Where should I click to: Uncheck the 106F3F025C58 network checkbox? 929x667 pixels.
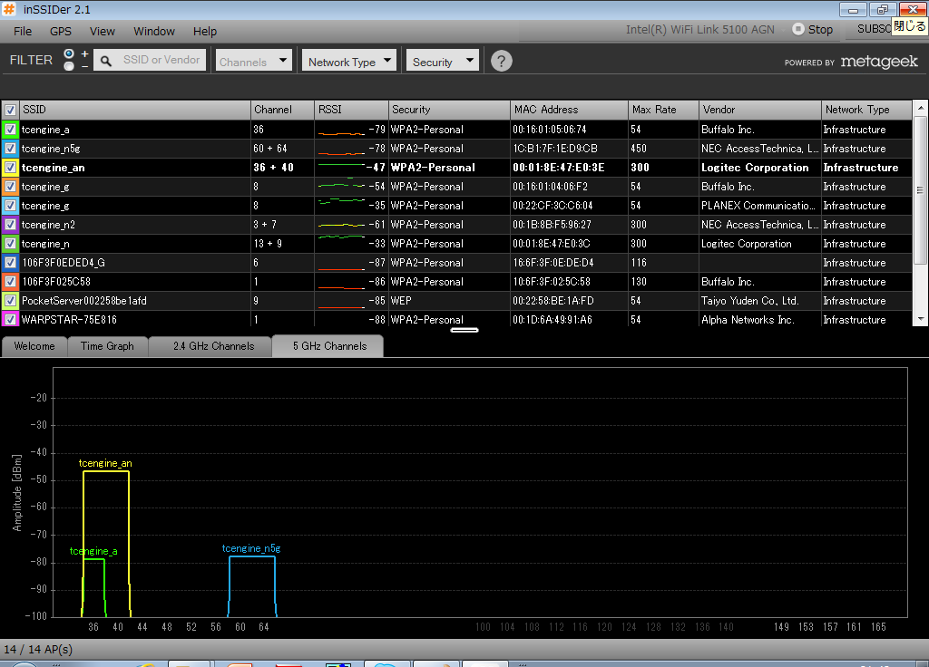click(x=10, y=282)
